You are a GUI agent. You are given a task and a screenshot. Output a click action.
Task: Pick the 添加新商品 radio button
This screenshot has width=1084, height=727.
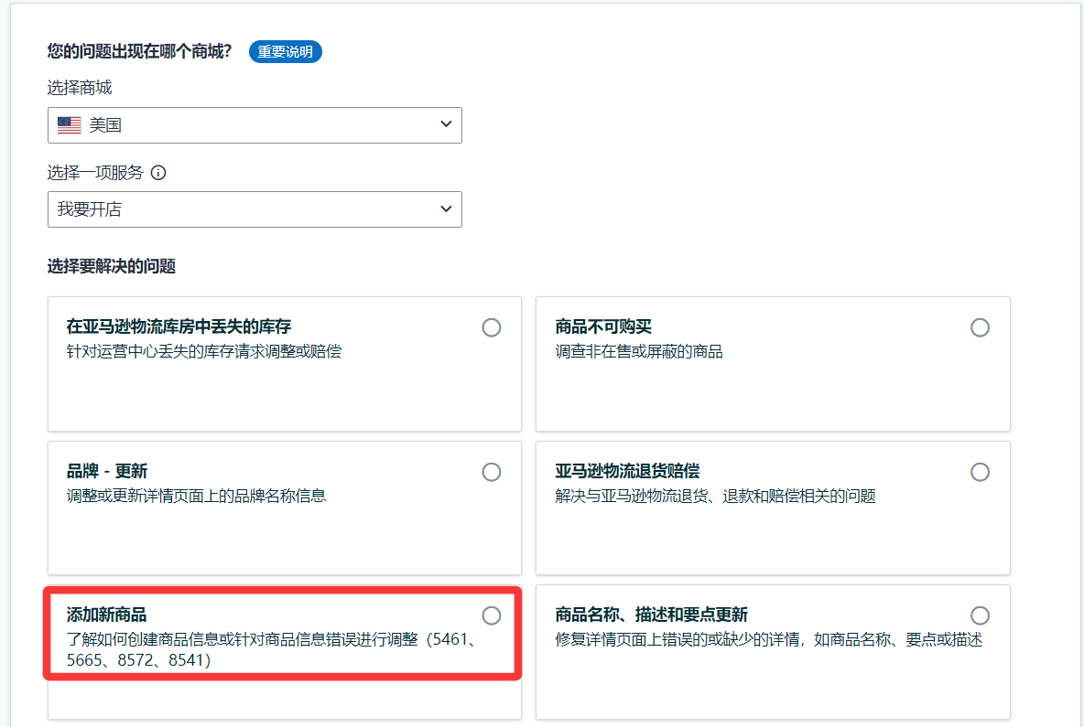point(492,615)
